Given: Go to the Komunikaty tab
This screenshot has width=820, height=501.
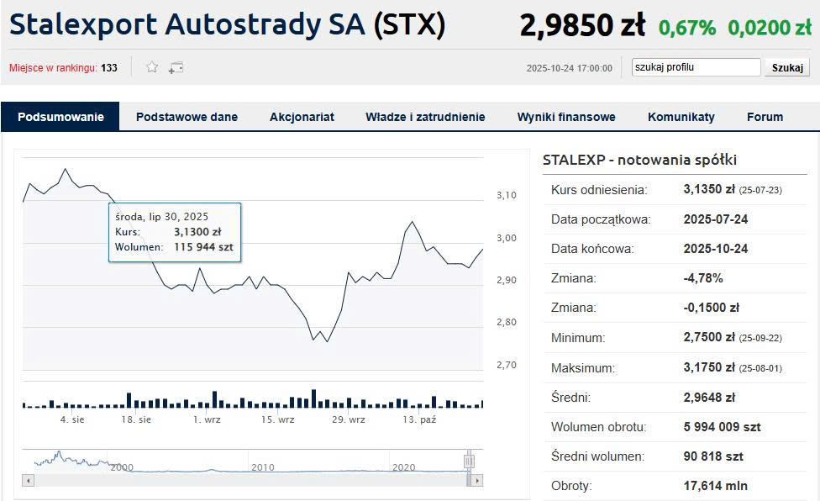Looking at the screenshot, I should pyautogui.click(x=681, y=117).
